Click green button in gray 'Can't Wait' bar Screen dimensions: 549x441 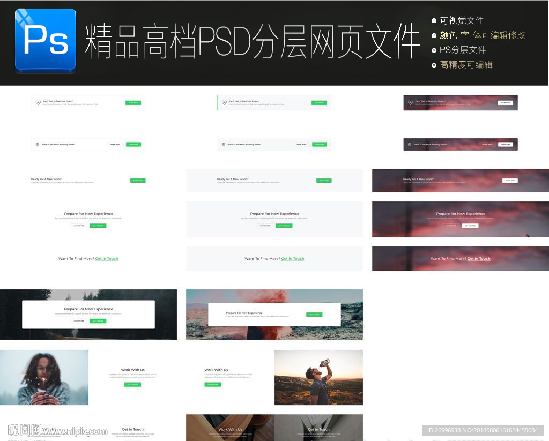click(x=320, y=103)
